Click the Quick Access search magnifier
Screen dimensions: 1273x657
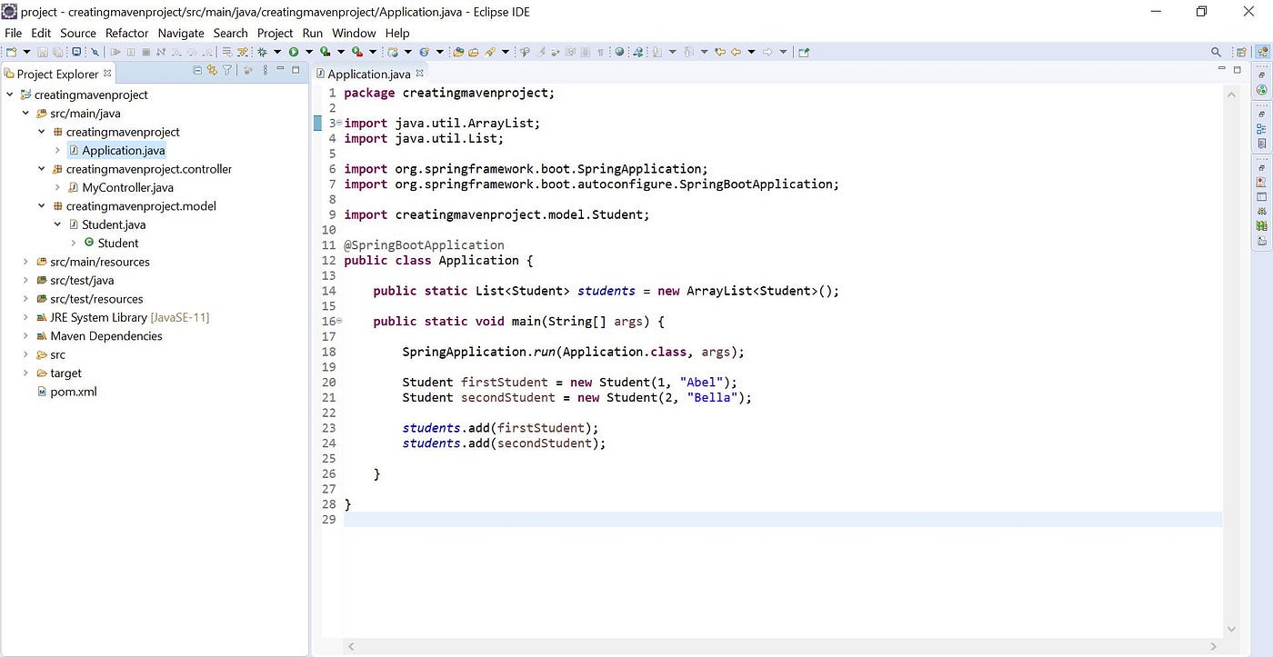pos(1216,52)
